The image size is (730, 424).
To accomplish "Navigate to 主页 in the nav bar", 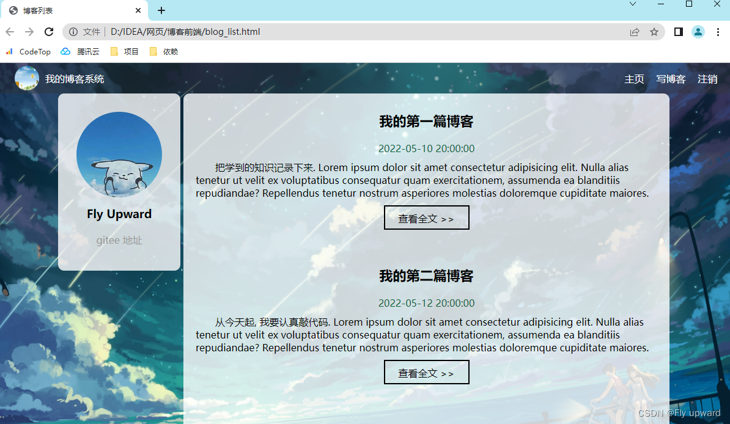I will (x=634, y=79).
